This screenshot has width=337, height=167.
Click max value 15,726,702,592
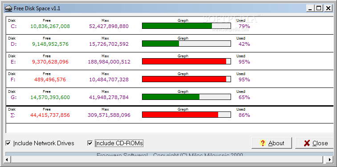(109, 44)
